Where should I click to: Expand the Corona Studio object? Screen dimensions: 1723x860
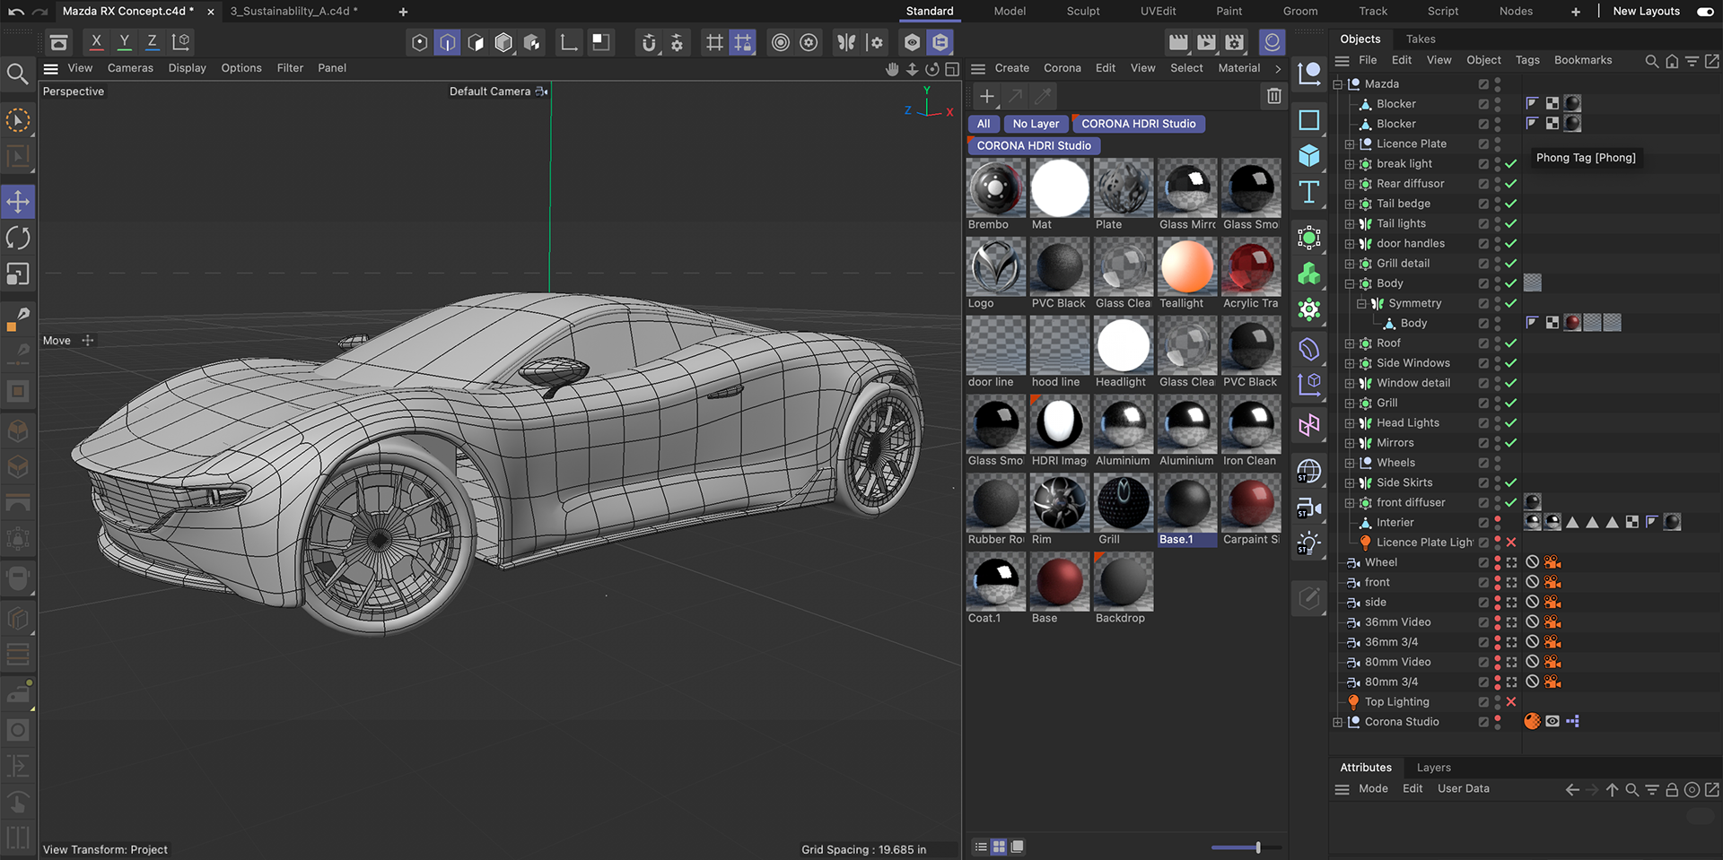pyautogui.click(x=1337, y=723)
